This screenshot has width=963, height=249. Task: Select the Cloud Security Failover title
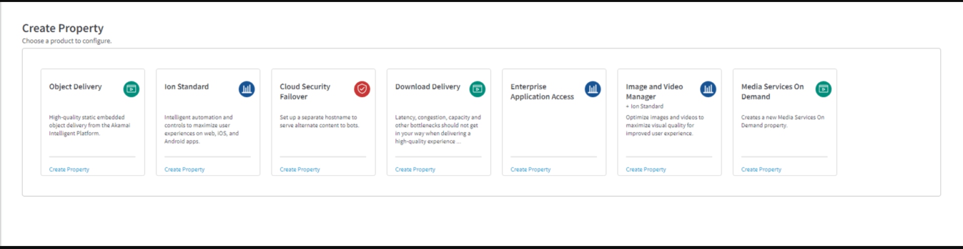(305, 91)
